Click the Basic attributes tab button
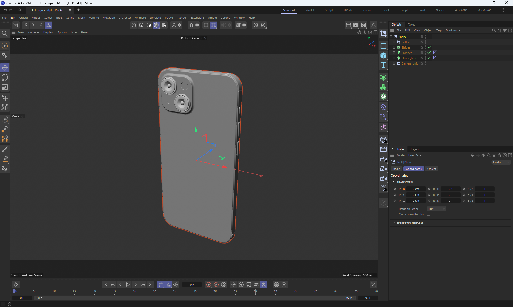The width and height of the screenshot is (513, 307). click(x=397, y=169)
